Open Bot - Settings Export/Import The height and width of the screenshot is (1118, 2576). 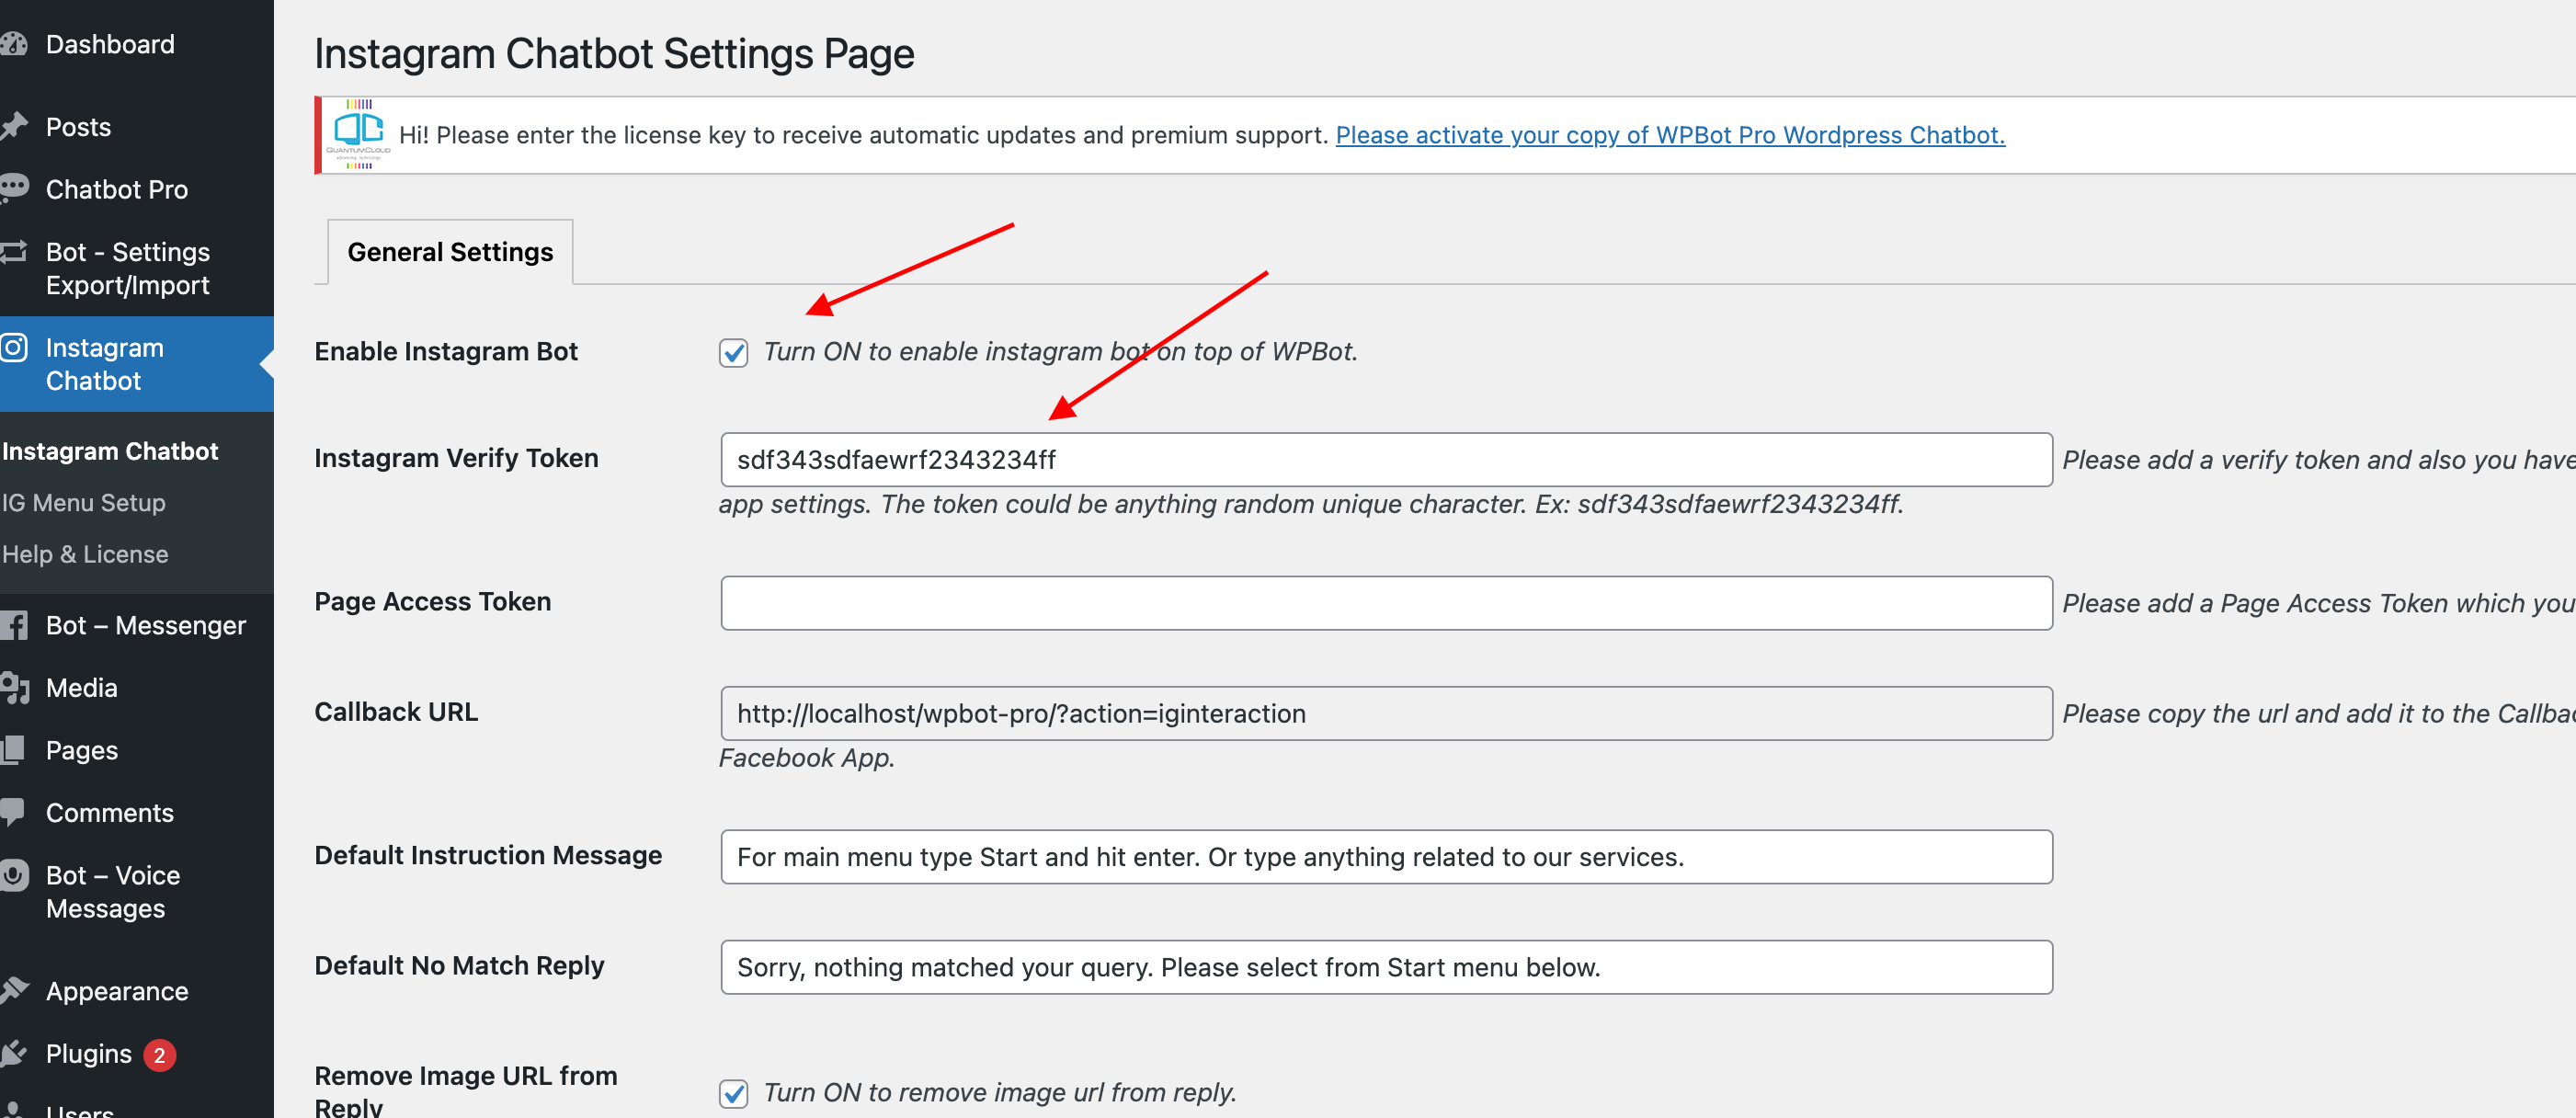[x=128, y=268]
